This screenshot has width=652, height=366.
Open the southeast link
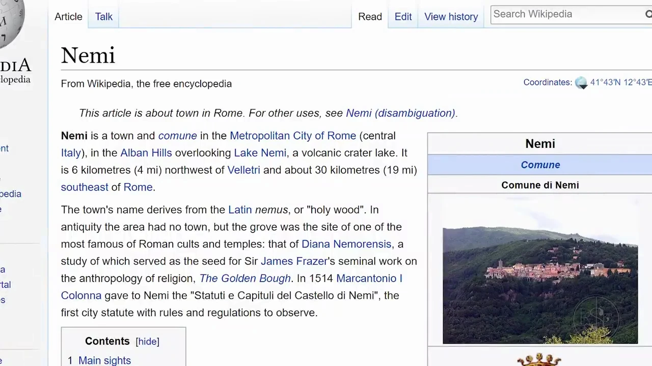click(x=85, y=187)
